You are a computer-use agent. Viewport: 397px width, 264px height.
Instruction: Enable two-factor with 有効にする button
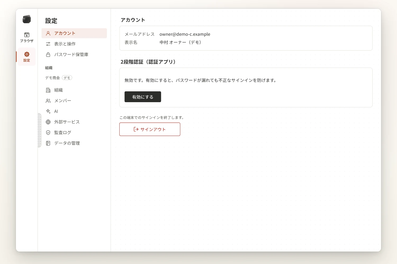(x=143, y=97)
